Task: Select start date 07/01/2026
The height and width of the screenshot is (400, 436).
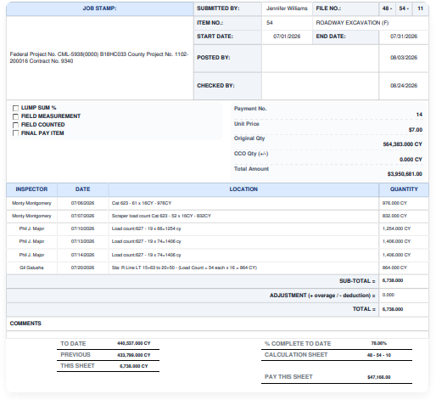Action: coord(287,37)
